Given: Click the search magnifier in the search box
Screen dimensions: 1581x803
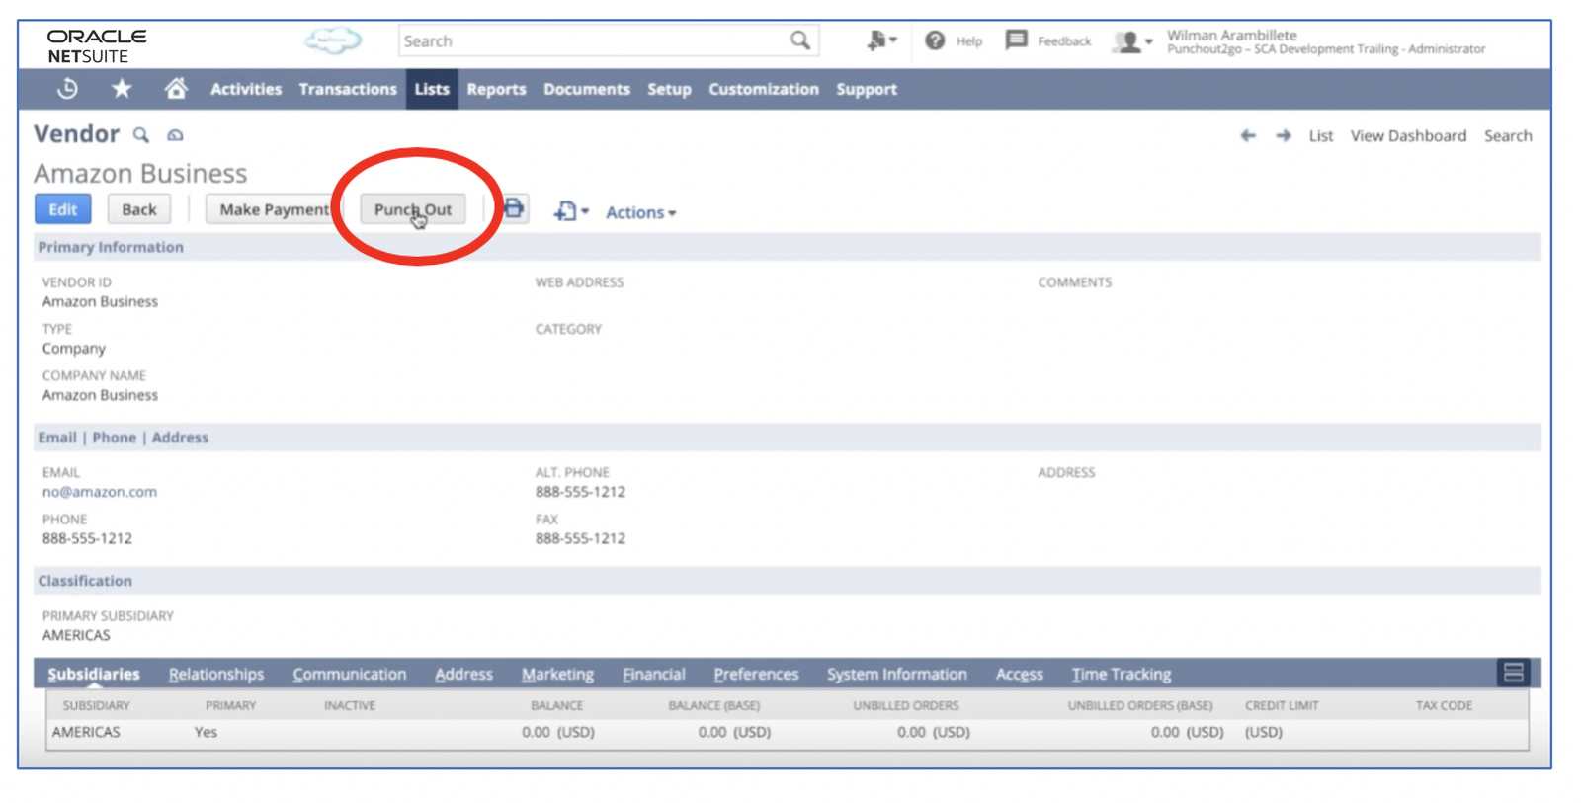Looking at the screenshot, I should (x=799, y=40).
